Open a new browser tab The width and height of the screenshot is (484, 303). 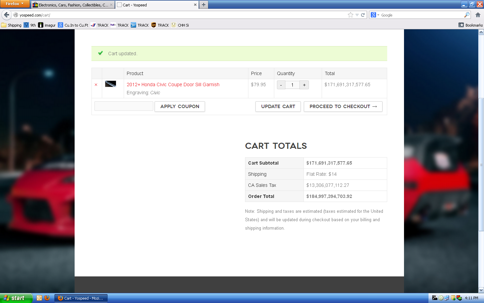(204, 5)
